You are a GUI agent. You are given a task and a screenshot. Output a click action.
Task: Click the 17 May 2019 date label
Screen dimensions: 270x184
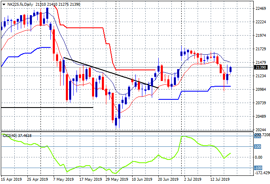[x=91, y=180]
